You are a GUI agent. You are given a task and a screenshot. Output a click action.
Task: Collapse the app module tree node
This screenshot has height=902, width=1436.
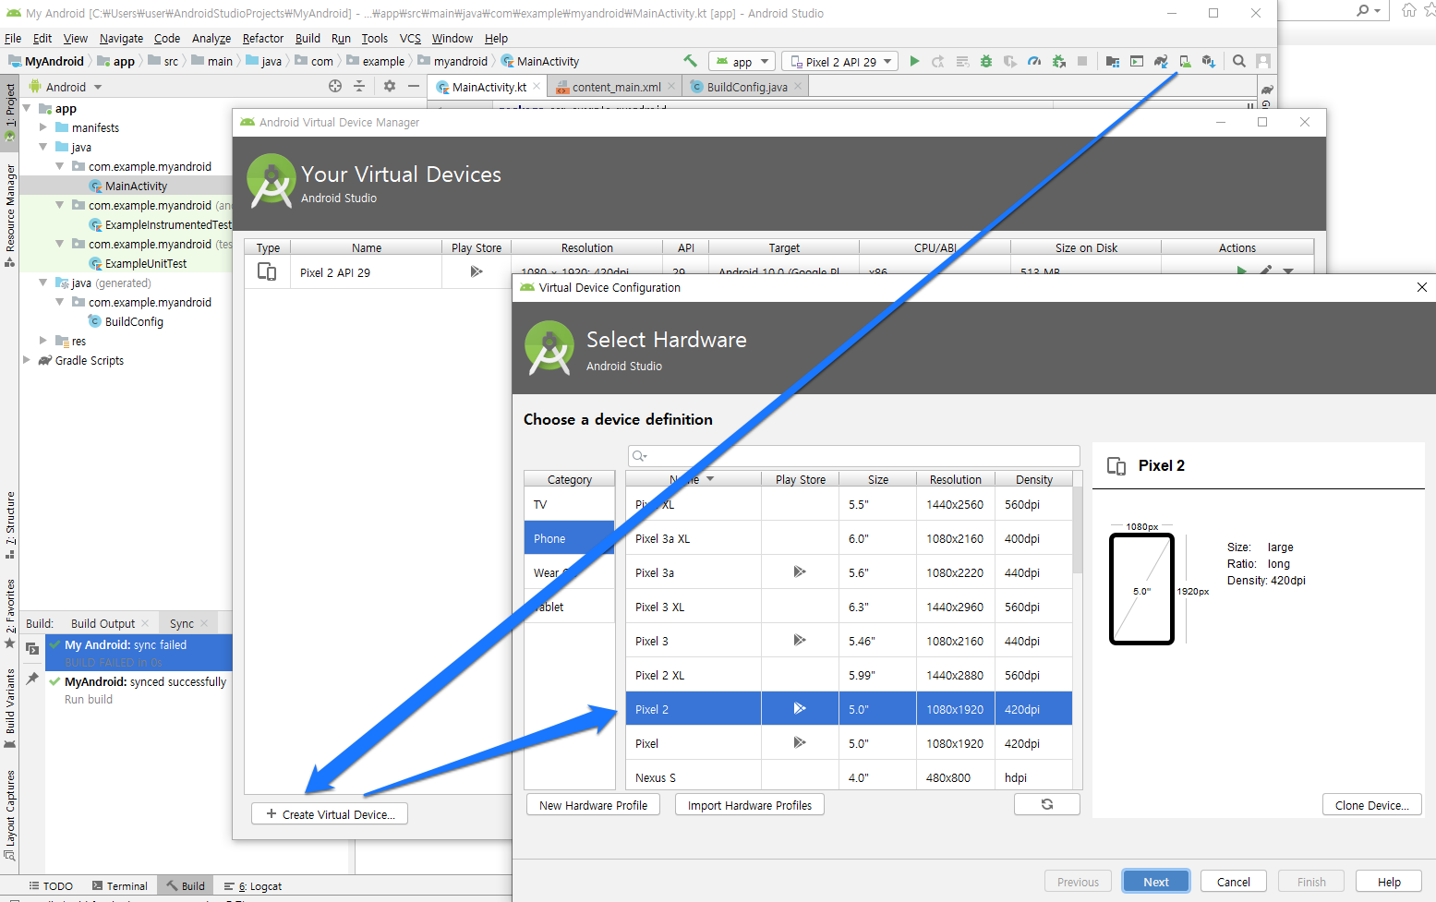point(27,108)
